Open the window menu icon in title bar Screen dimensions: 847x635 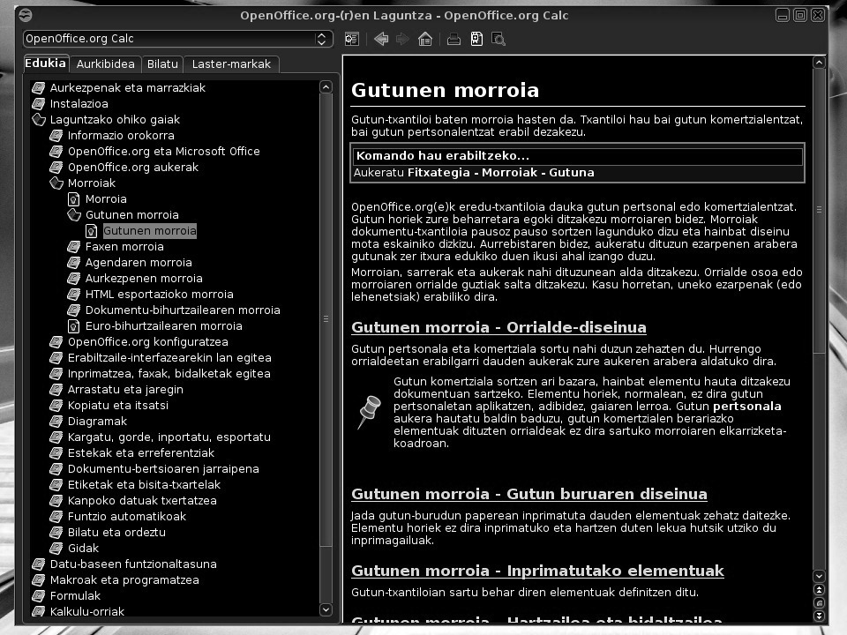tap(25, 15)
